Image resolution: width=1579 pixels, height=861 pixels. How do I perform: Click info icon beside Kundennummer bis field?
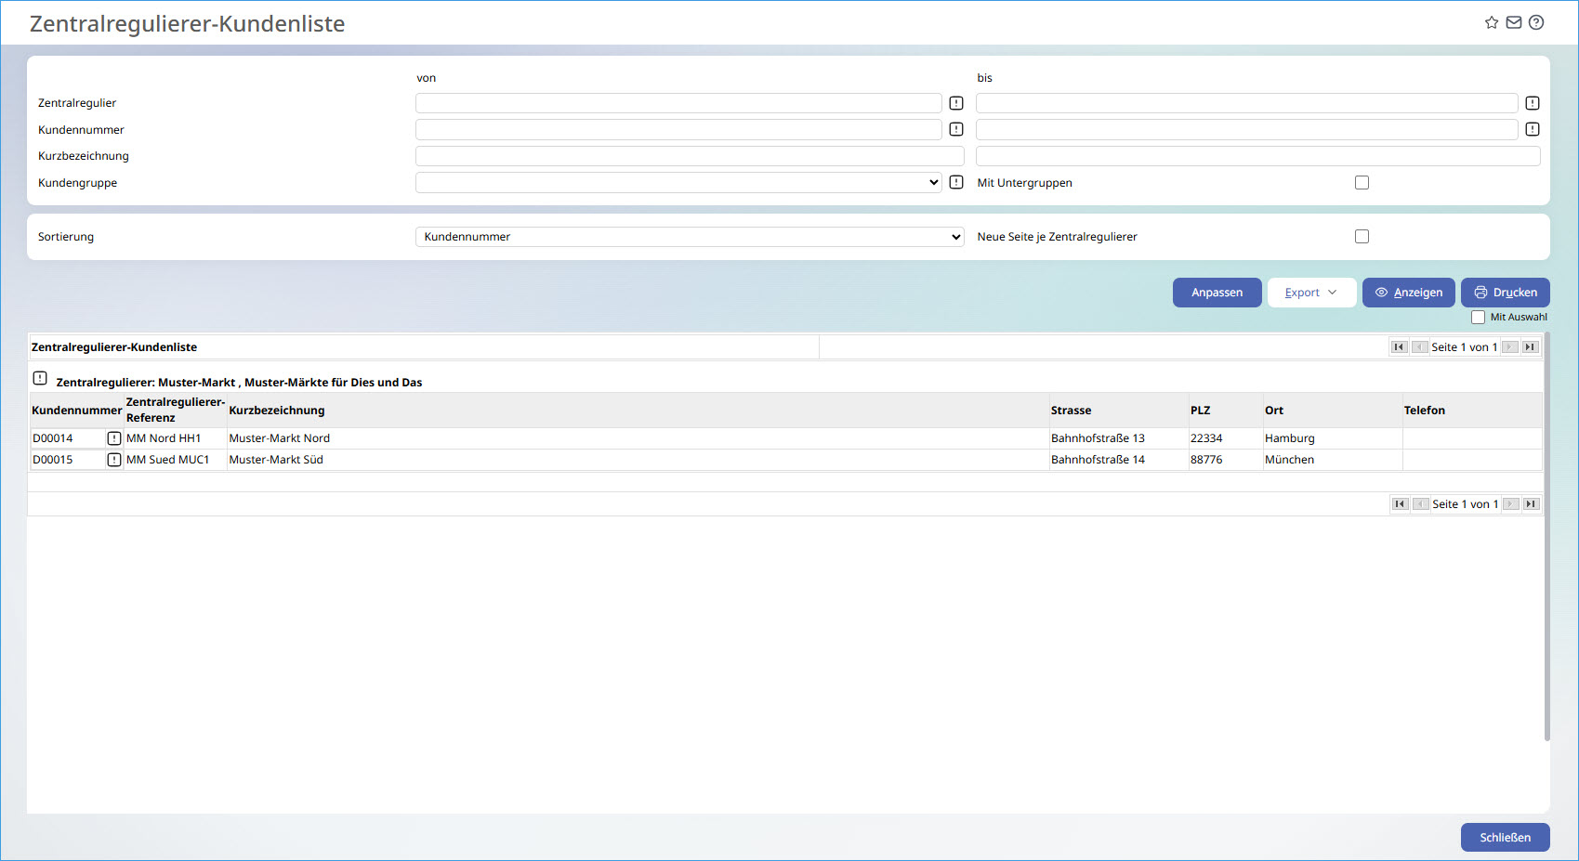pos(1533,129)
